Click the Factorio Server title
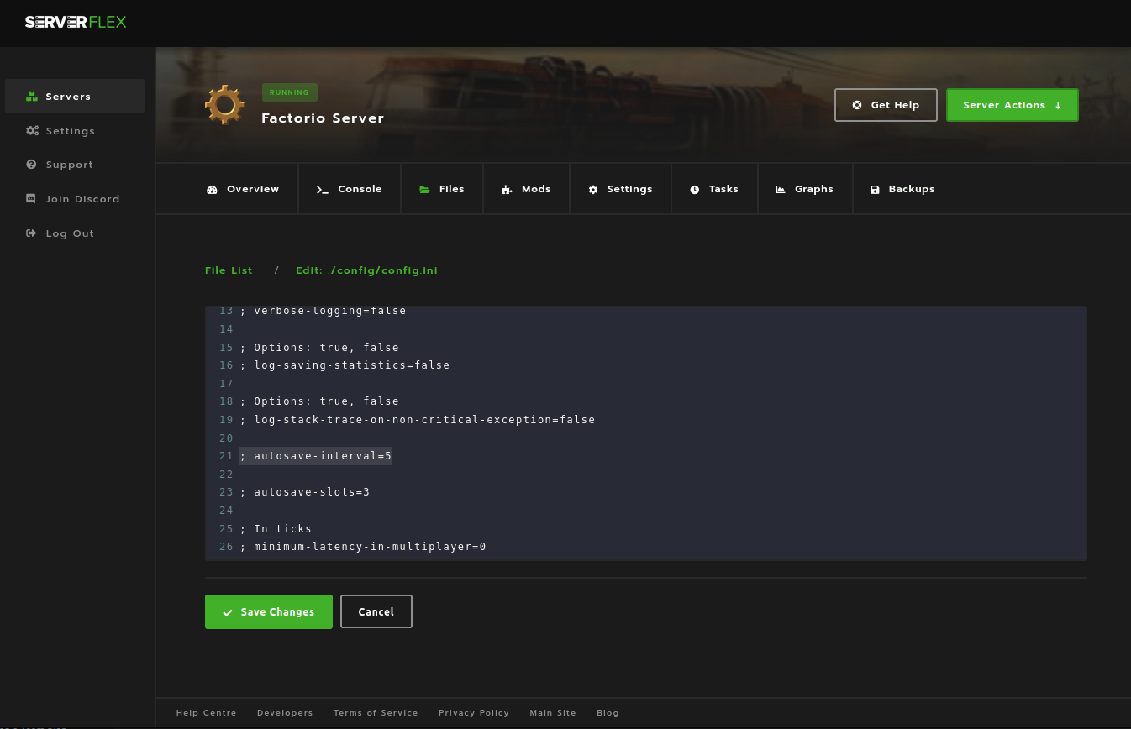Screen dimensions: 1131x729 coord(323,118)
